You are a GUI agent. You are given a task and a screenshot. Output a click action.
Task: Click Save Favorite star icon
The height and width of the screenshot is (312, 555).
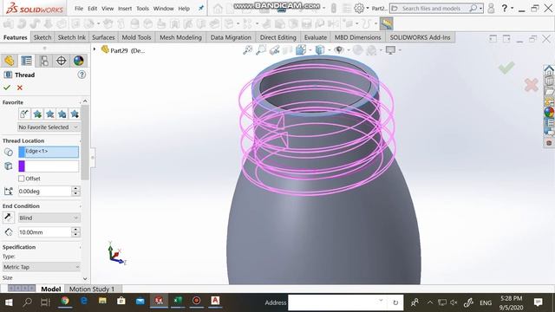[x=62, y=114]
